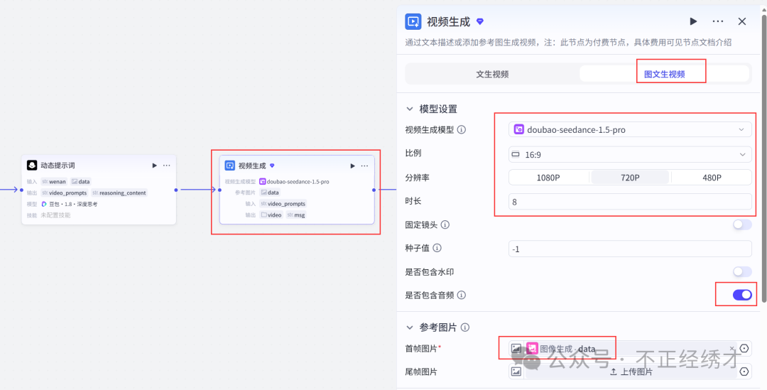Collapse the 模型设置 section
Screen dimensions: 767x390
point(409,109)
